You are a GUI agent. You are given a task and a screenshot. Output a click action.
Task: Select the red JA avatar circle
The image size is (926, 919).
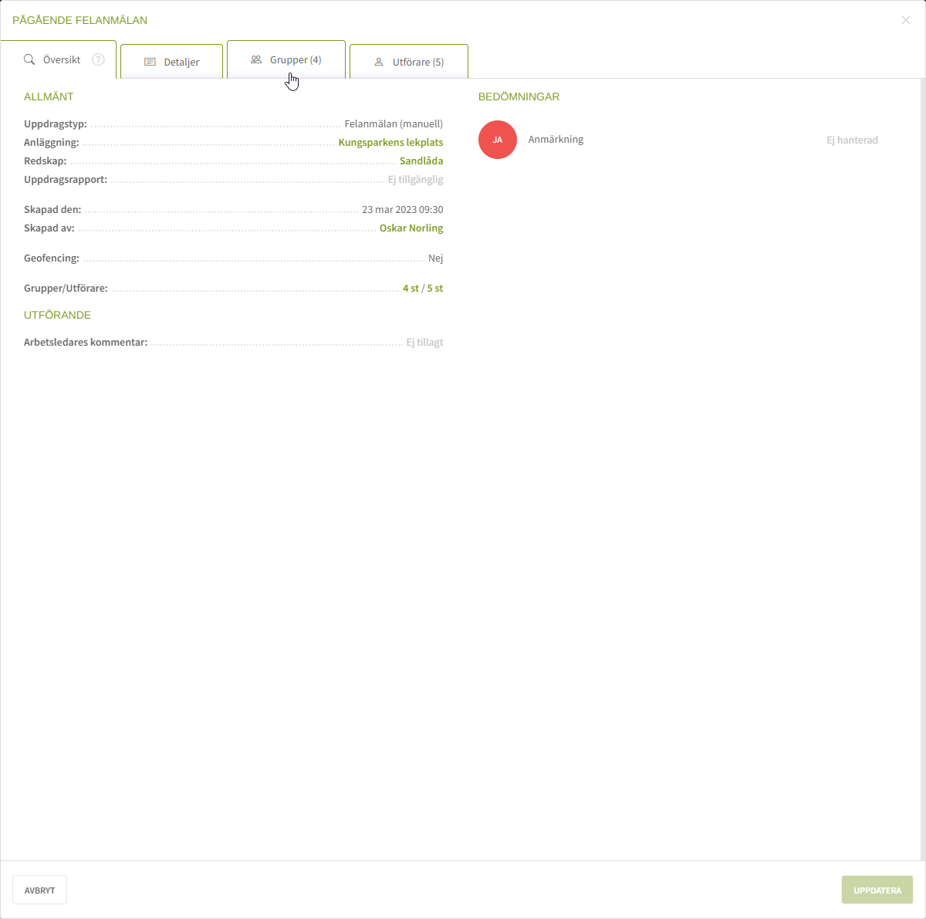[498, 140]
